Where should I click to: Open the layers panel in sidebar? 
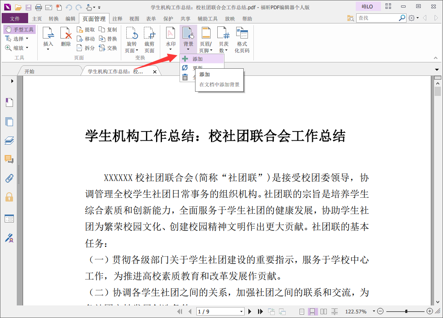[9, 140]
